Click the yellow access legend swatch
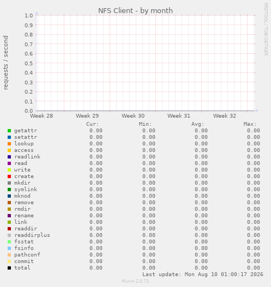The height and width of the screenshot is (287, 271). [9, 150]
